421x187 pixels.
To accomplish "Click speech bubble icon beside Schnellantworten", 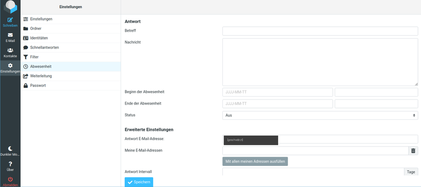I will tap(26, 47).
